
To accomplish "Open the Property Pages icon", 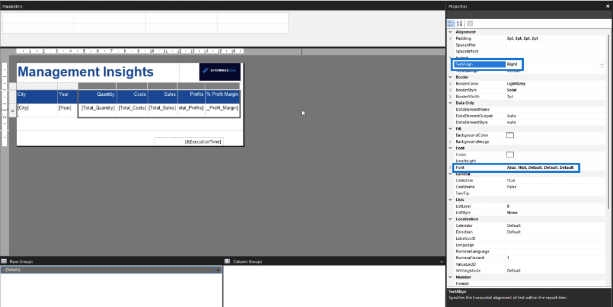I will coord(469,23).
